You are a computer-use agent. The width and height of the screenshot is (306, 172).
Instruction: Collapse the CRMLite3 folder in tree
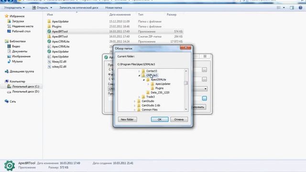pyautogui.click(x=139, y=75)
